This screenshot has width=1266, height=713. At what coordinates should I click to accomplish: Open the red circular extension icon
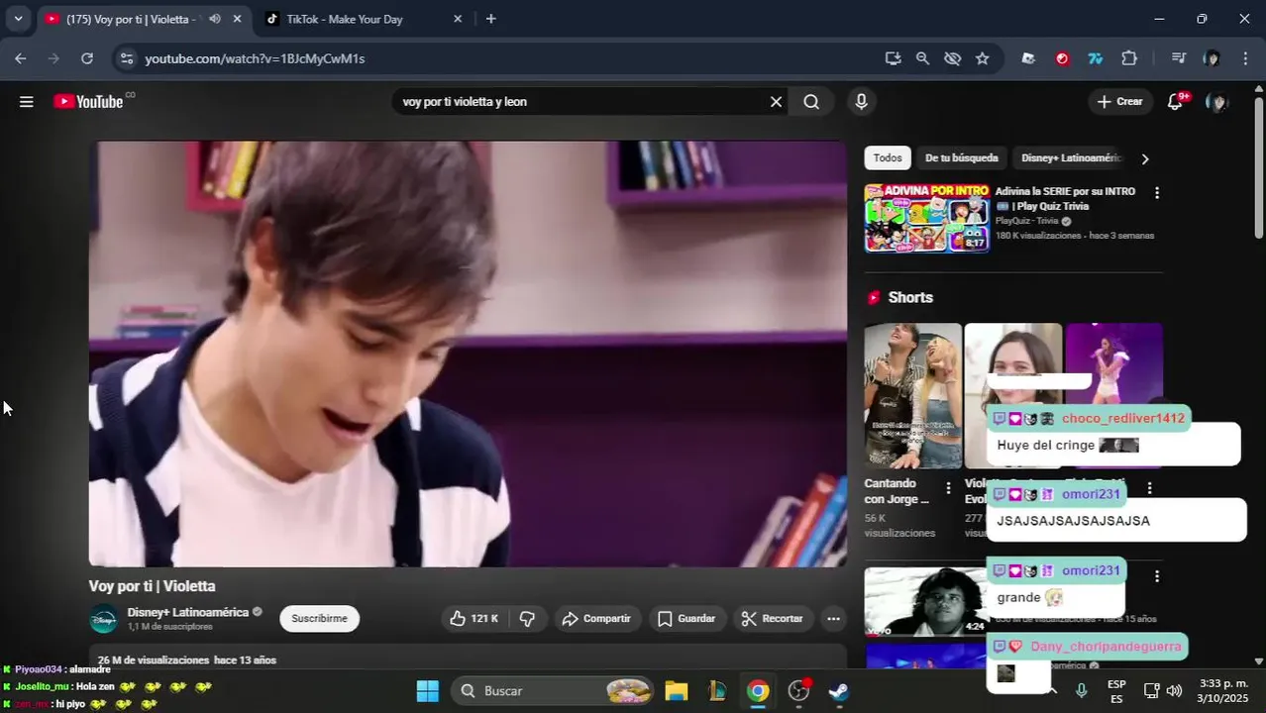pyautogui.click(x=1062, y=58)
